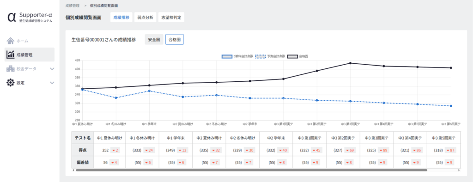Click the Supporter-α alpha logo
This screenshot has width=473, height=182.
[x=12, y=18]
